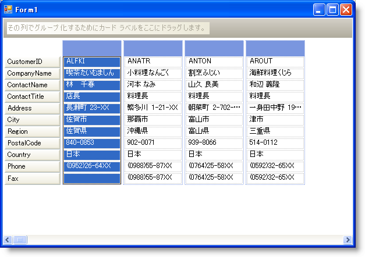Select the AROUT card header
This screenshot has width=365, height=257.
click(x=275, y=48)
